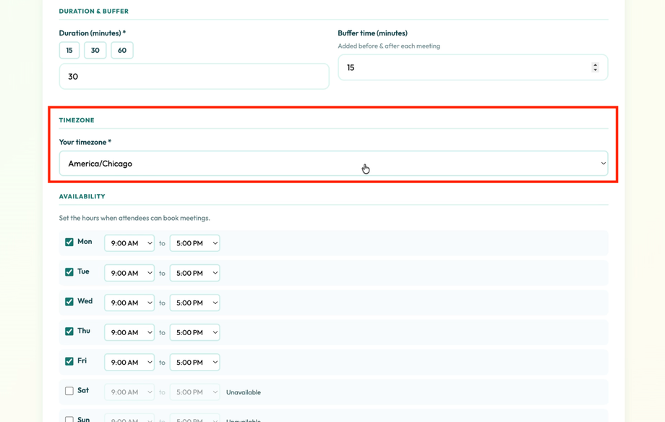Viewport: 665px width, 422px height.
Task: Open Thursday's end time dropdown
Action: [x=194, y=332]
